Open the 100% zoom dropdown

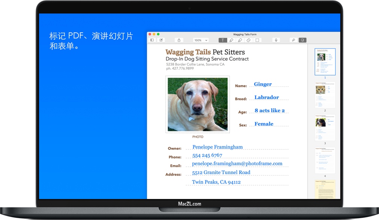tap(201, 40)
